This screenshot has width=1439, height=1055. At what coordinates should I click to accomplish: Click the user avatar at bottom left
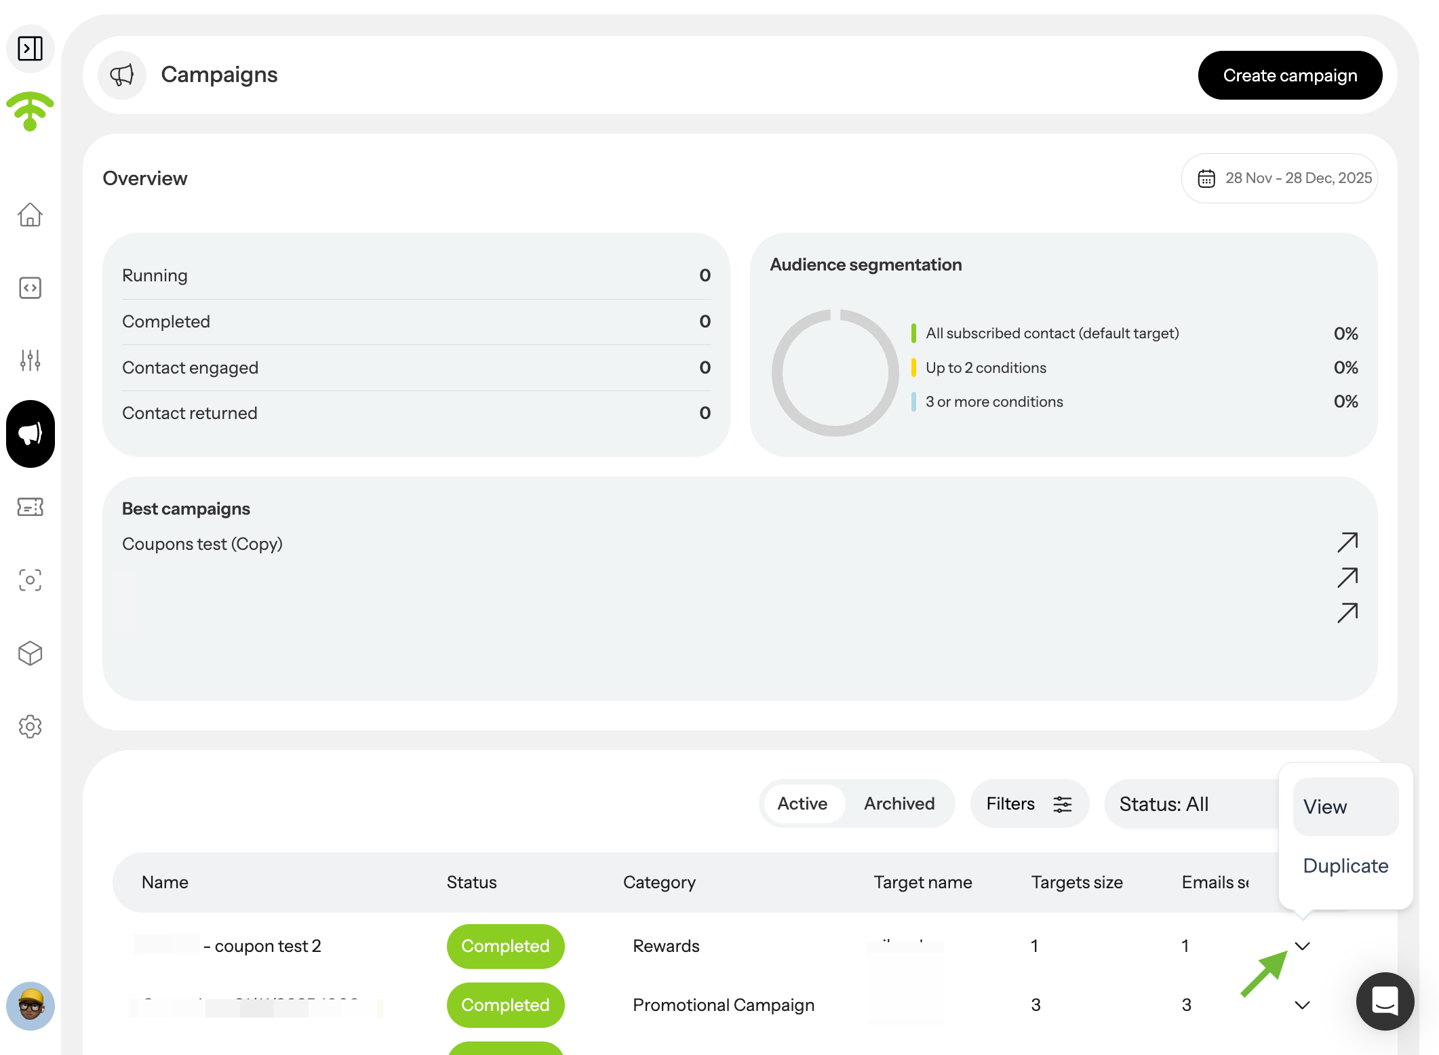[x=31, y=1006]
